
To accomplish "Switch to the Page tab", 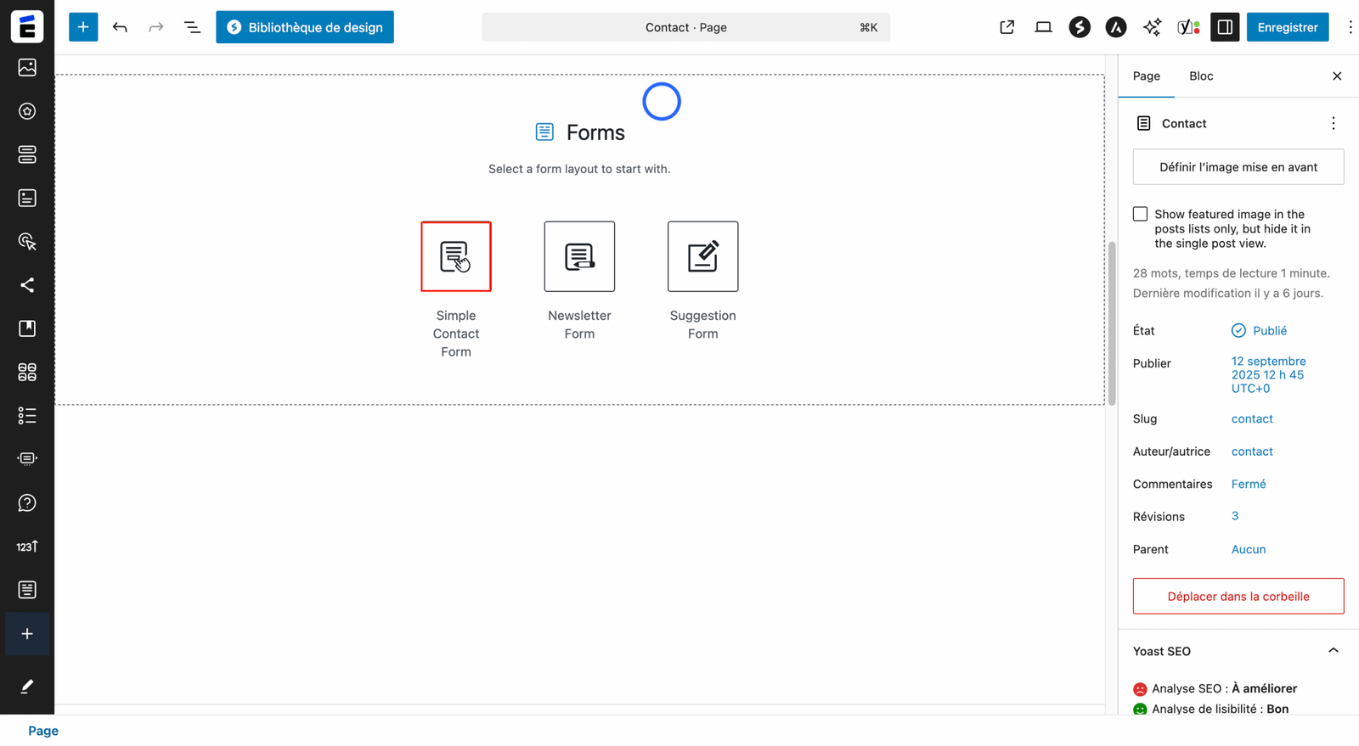I will pos(1146,76).
